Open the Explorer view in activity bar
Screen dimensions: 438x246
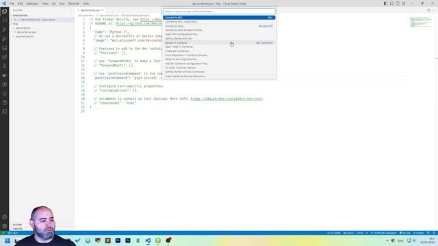[5, 12]
